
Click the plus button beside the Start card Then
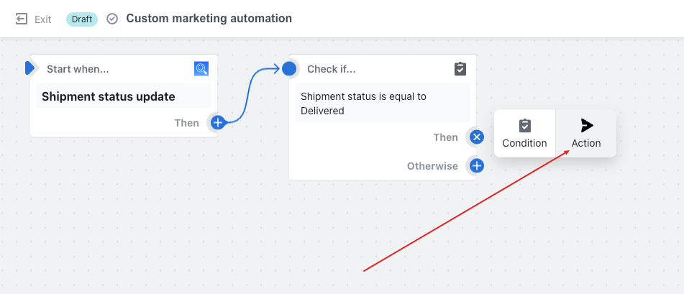[218, 123]
